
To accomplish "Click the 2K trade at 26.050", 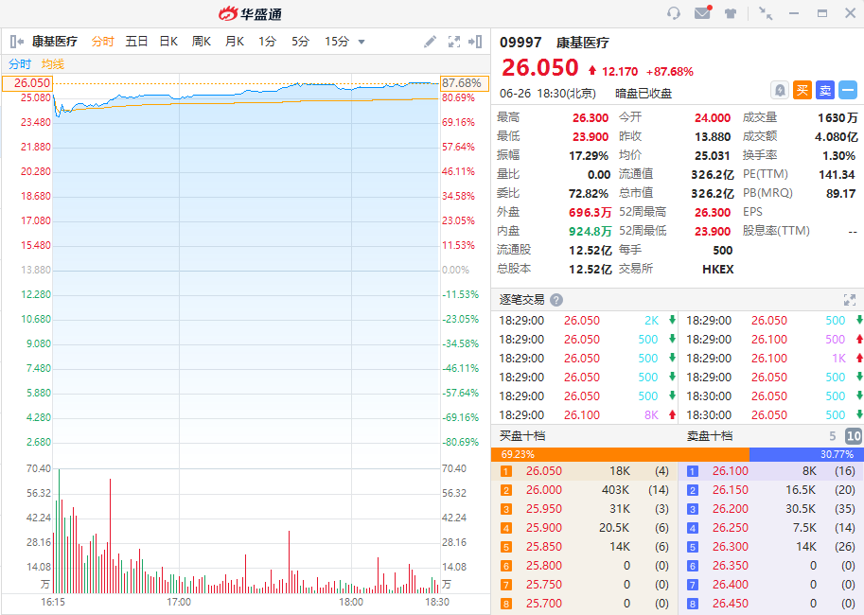I will pyautogui.click(x=585, y=320).
